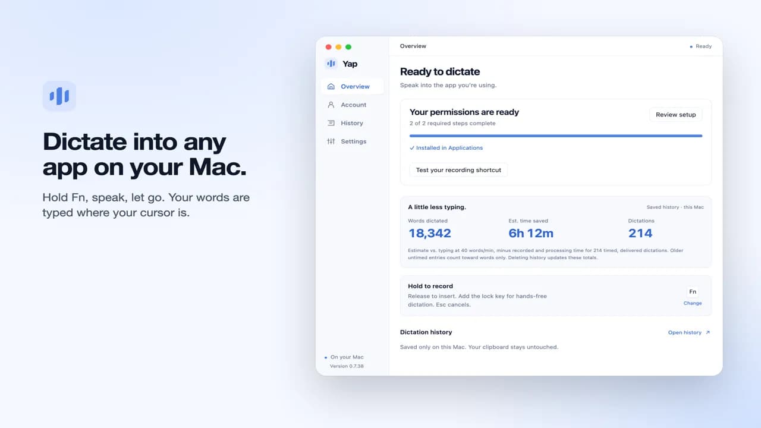Click the 2 of 2 required steps complete text

click(452, 124)
